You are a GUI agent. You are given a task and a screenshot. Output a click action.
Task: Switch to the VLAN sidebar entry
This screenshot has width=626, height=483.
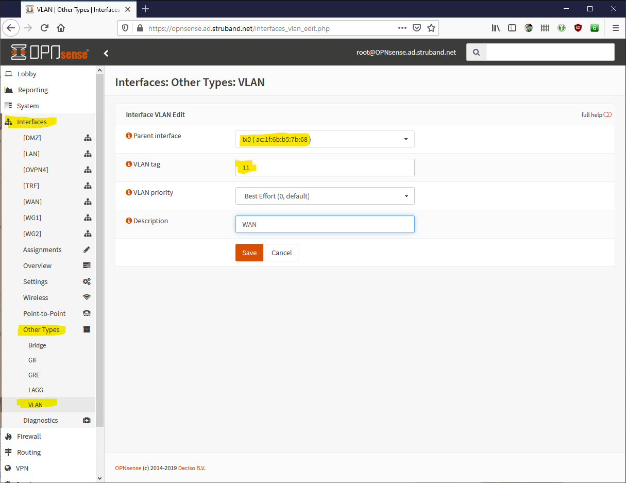tap(36, 404)
